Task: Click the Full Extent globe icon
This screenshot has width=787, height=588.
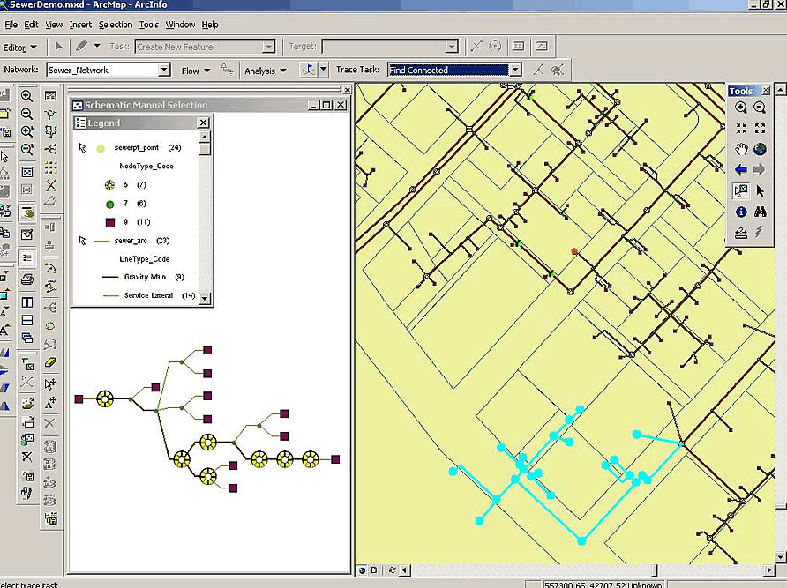Action: pos(760,149)
